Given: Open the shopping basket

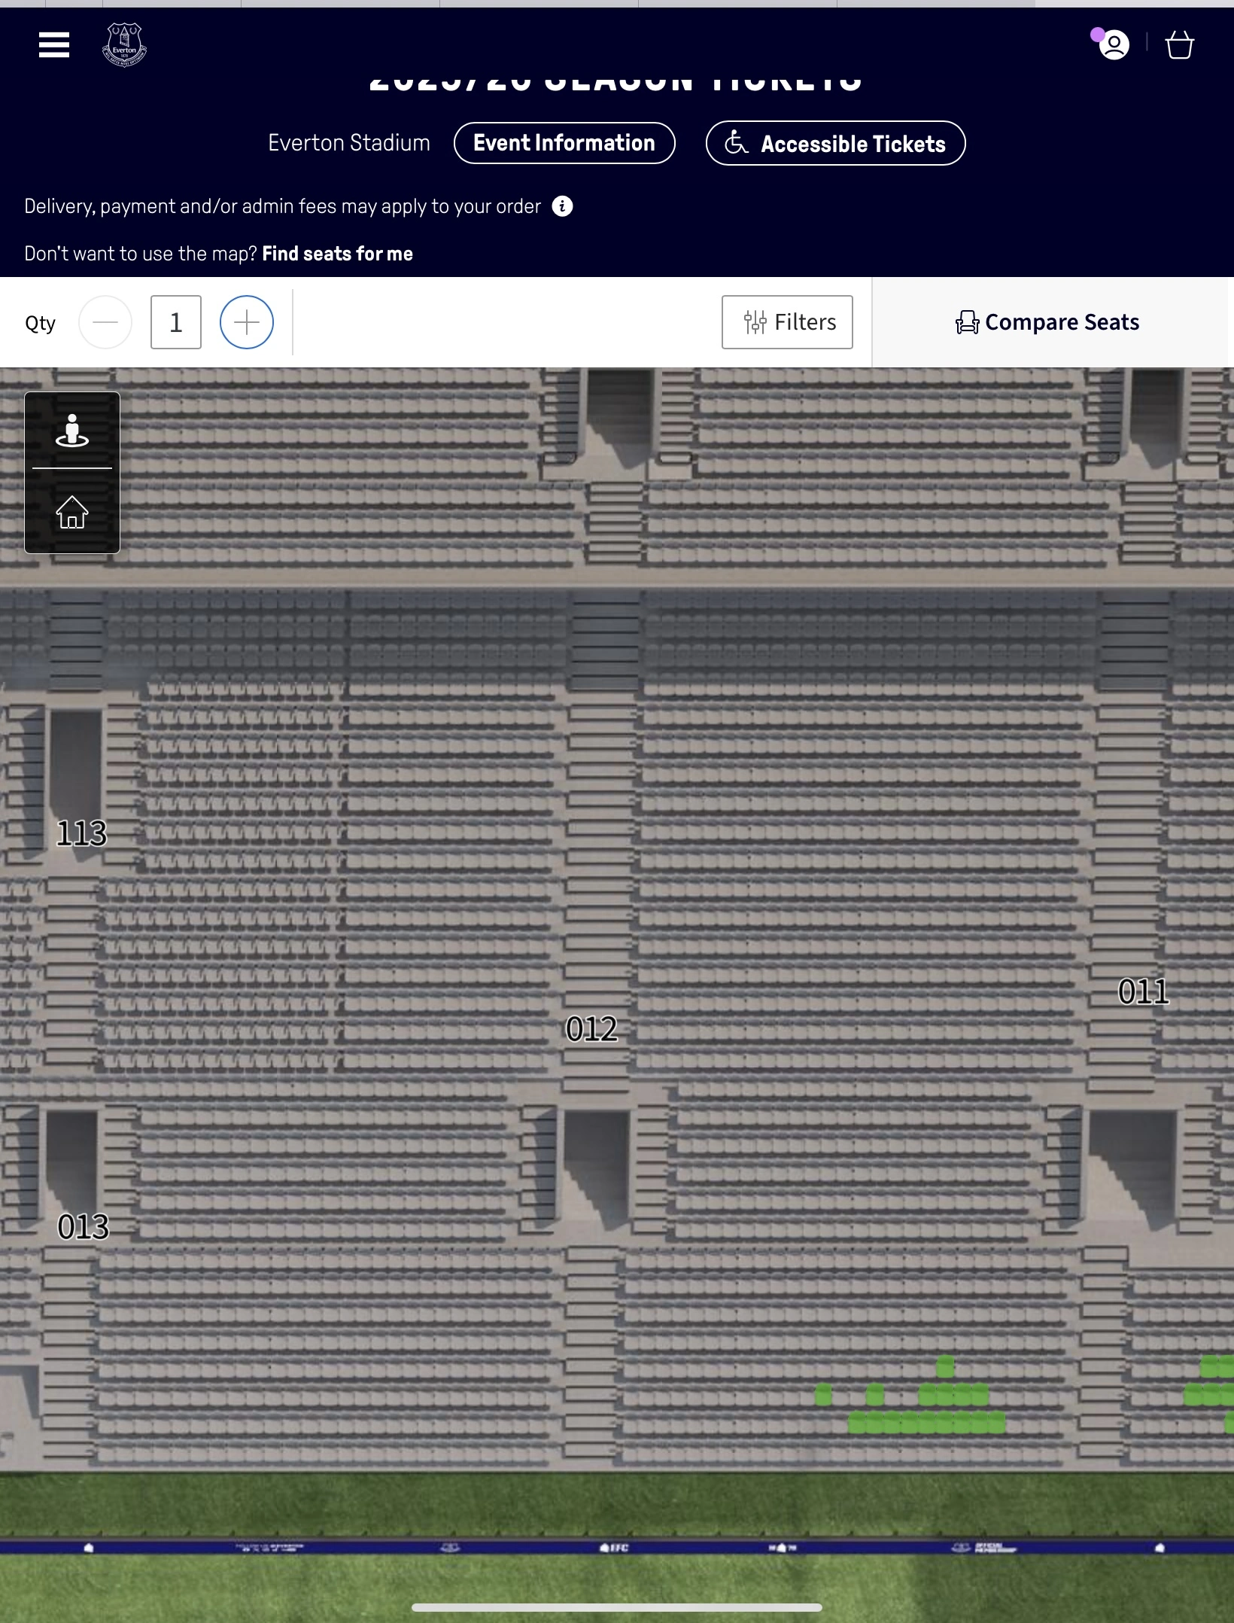Looking at the screenshot, I should (x=1179, y=45).
